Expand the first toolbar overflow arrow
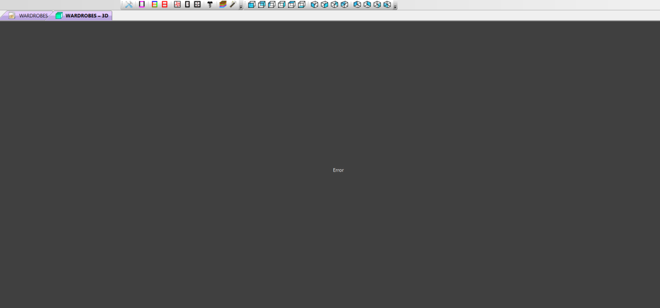 (x=241, y=7)
